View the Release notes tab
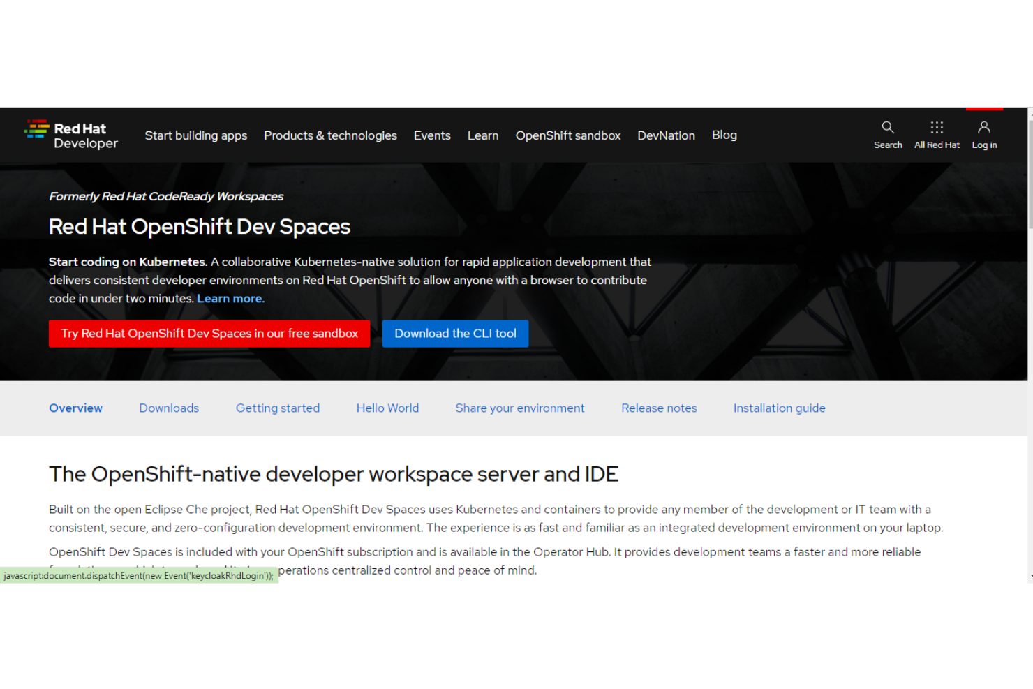 (659, 408)
